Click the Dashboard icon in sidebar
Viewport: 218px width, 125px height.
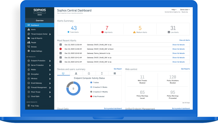click(x=29, y=25)
